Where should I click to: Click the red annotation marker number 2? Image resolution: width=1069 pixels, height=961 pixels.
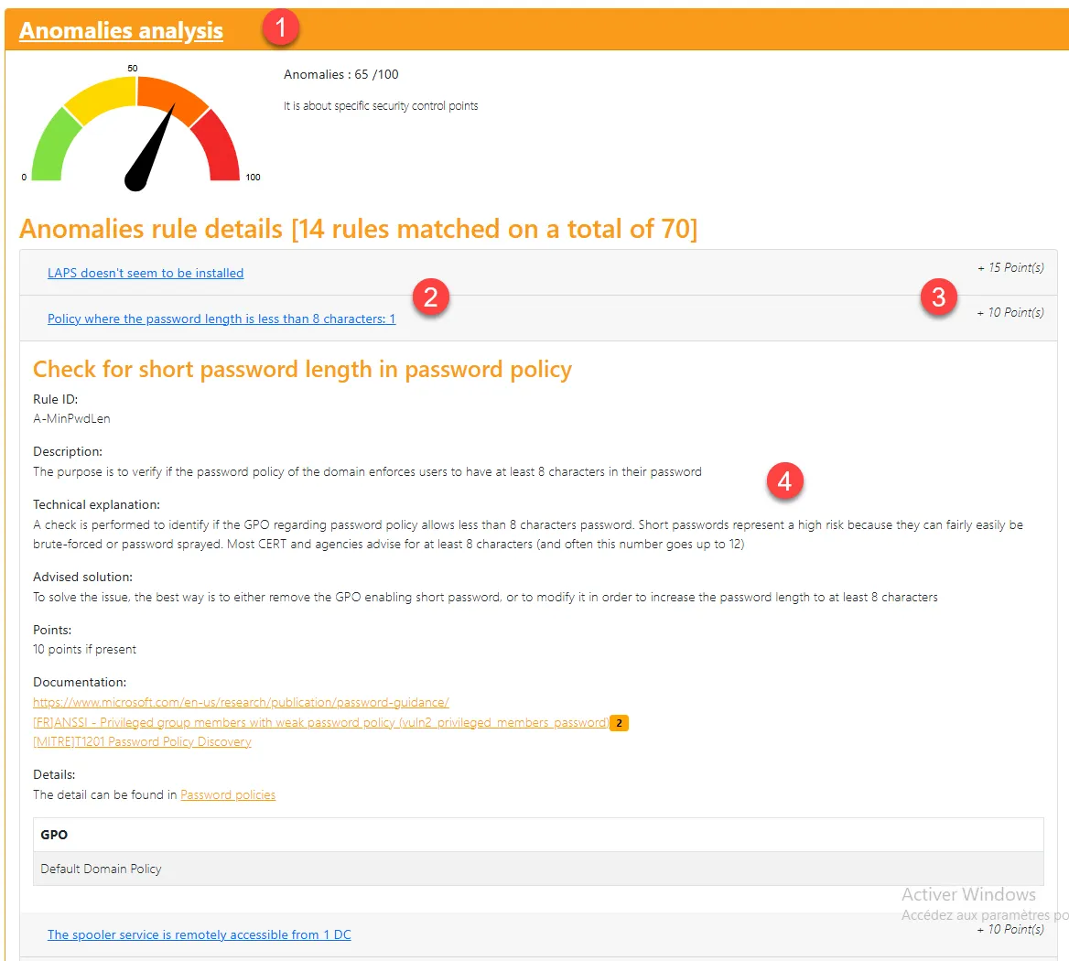430,297
